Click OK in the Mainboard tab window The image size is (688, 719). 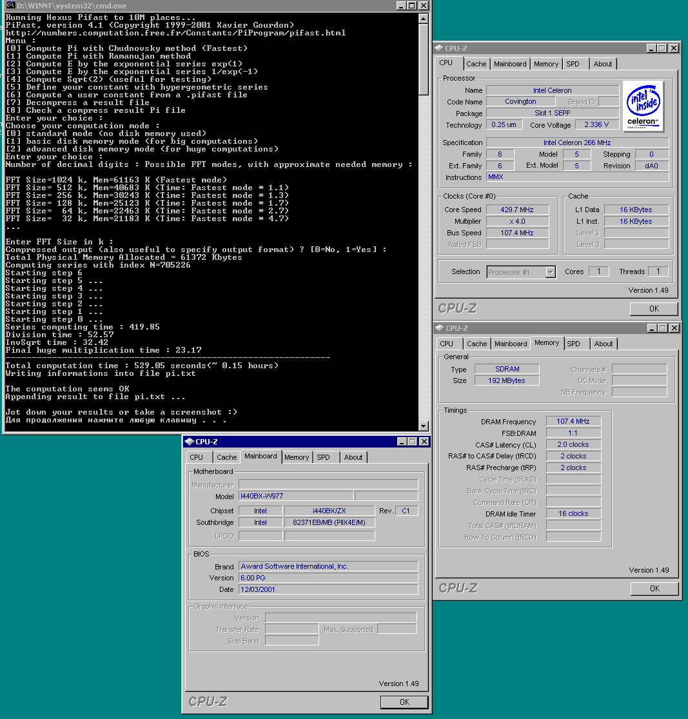404,702
